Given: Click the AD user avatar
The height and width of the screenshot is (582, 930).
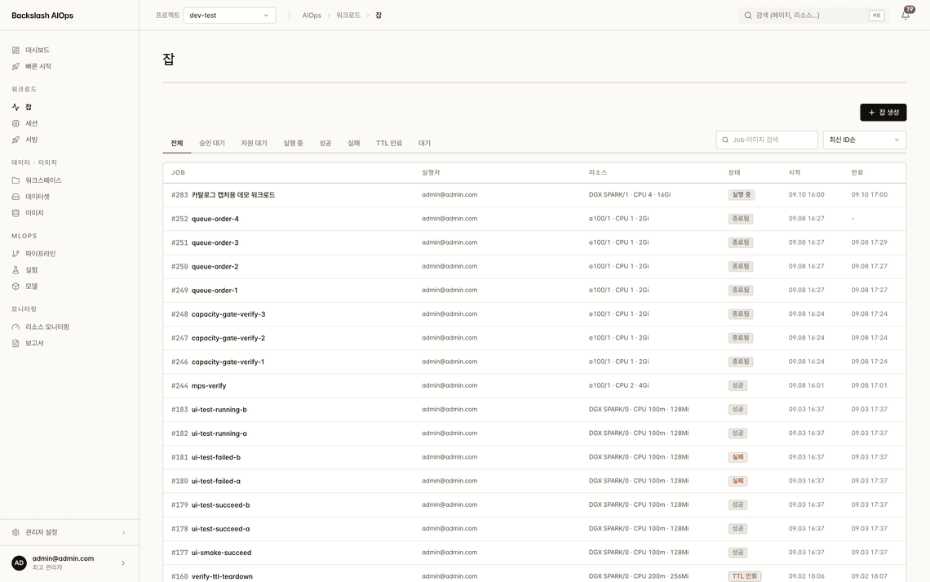Looking at the screenshot, I should coord(19,563).
